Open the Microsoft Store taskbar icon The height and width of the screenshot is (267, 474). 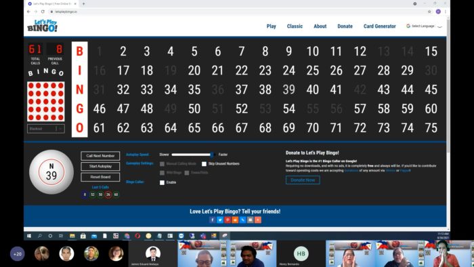[83, 236]
